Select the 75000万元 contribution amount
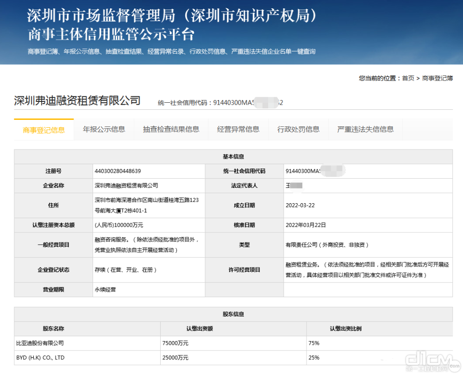463x374 pixels. [175, 343]
